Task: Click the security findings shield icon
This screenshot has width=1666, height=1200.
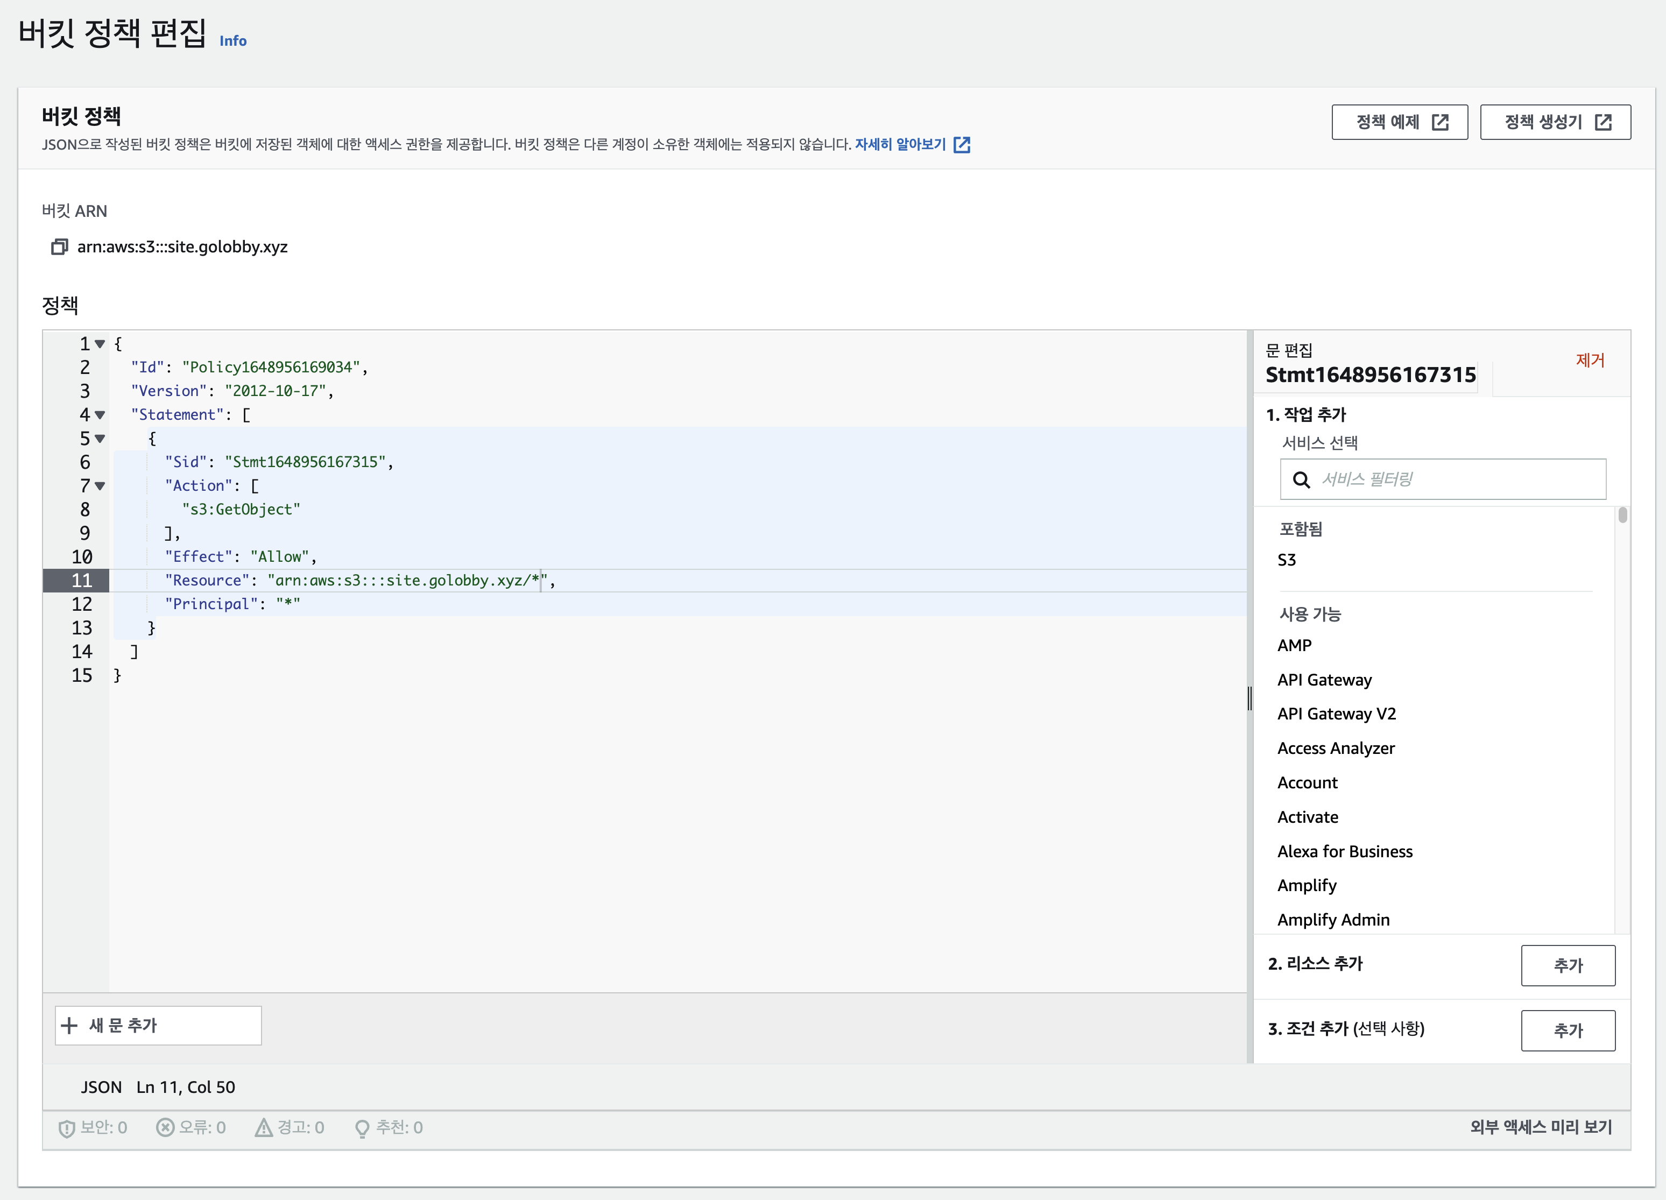Action: pos(66,1128)
